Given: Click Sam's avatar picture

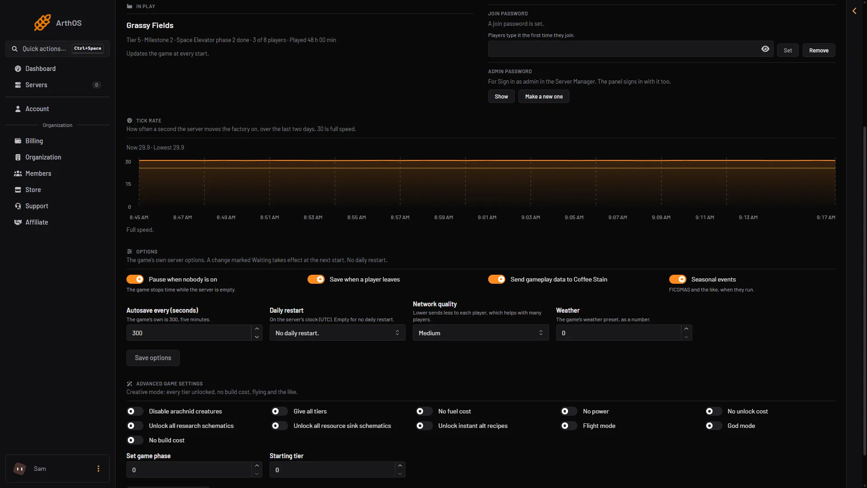Looking at the screenshot, I should [20, 469].
